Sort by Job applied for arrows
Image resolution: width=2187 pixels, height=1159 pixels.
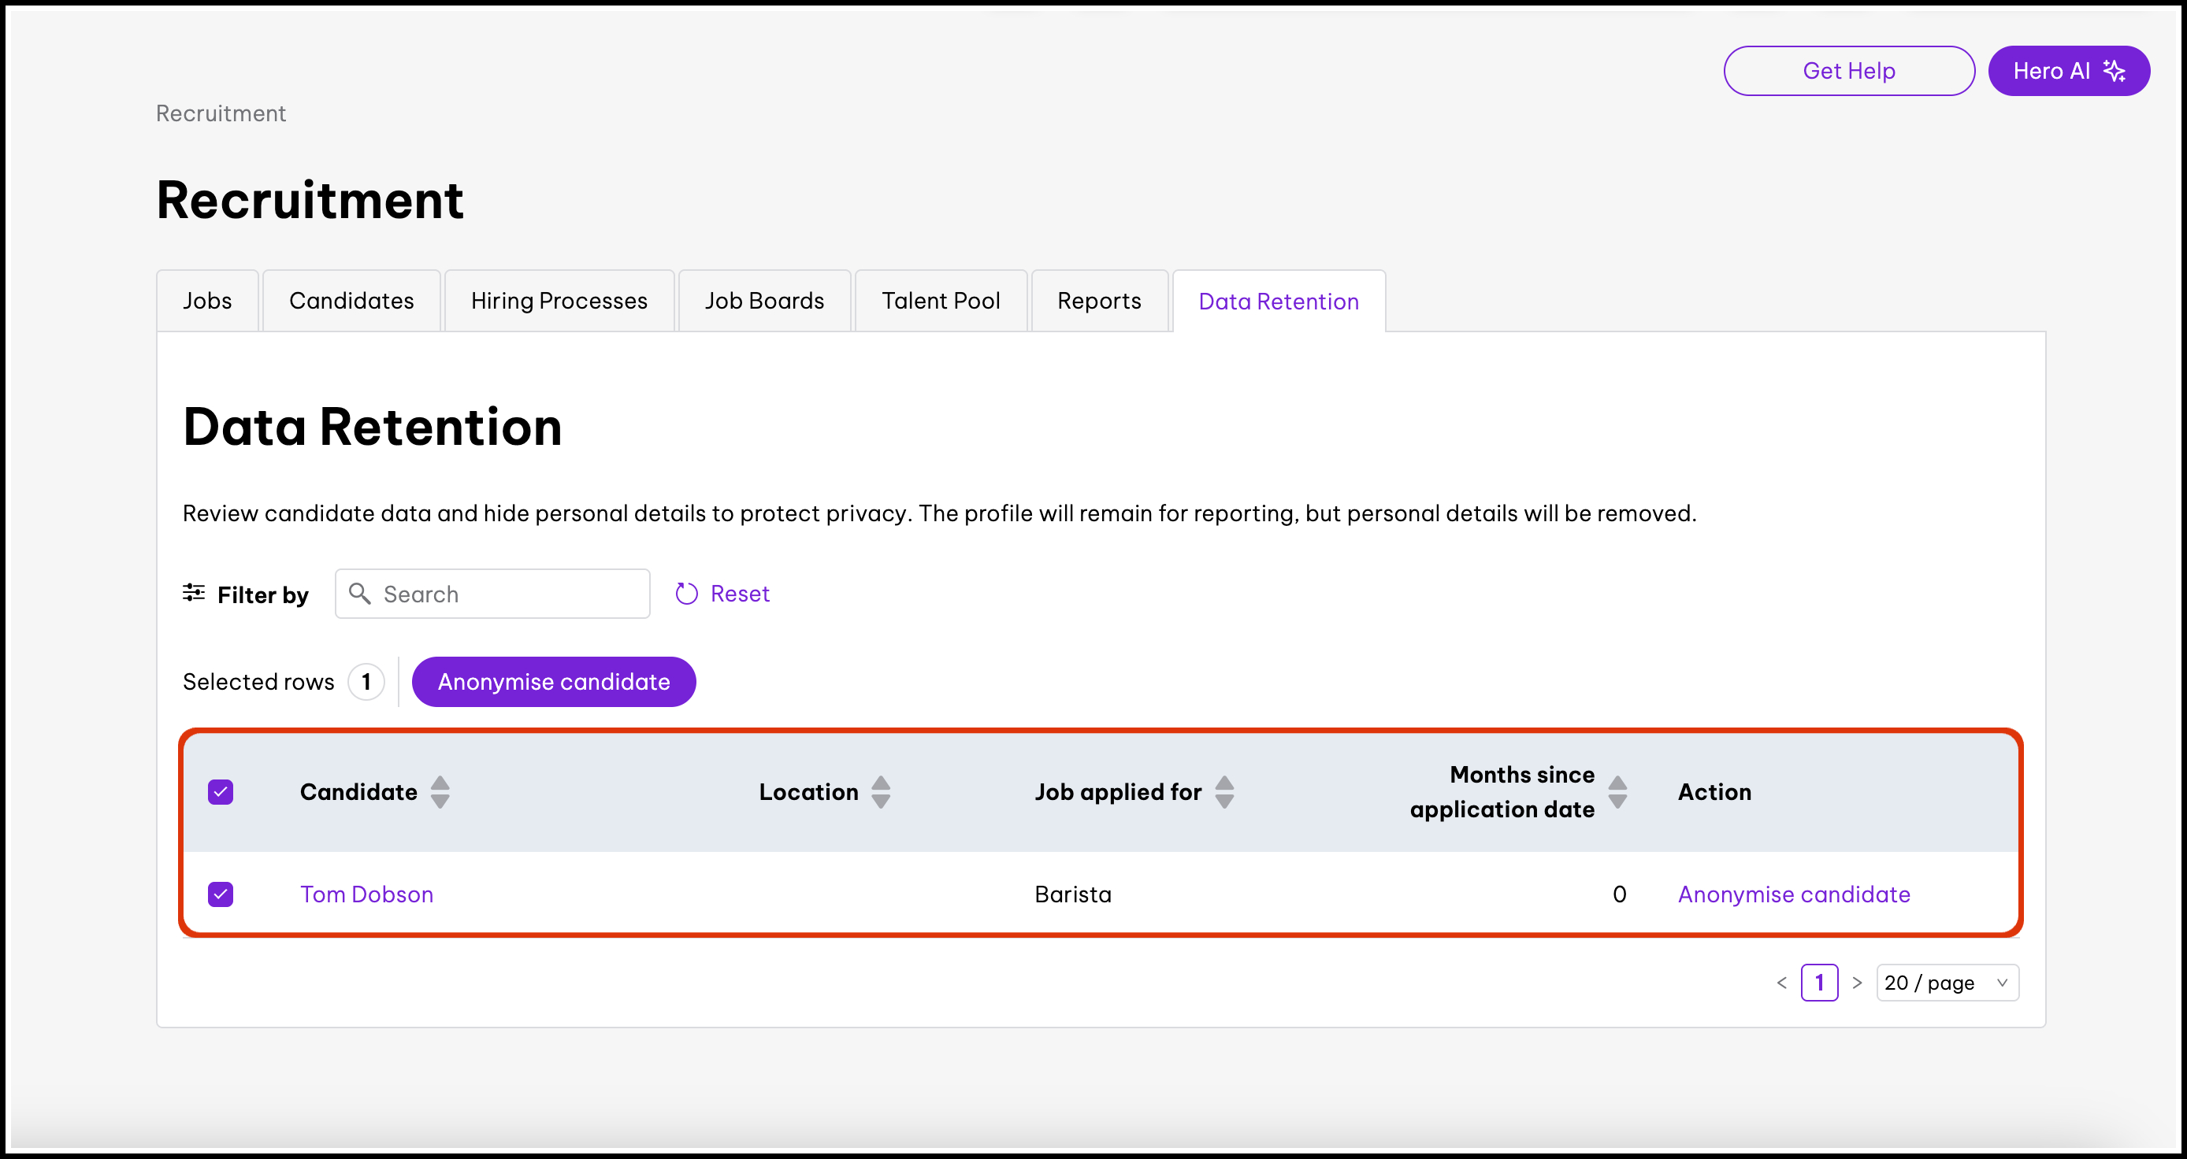pyautogui.click(x=1224, y=791)
